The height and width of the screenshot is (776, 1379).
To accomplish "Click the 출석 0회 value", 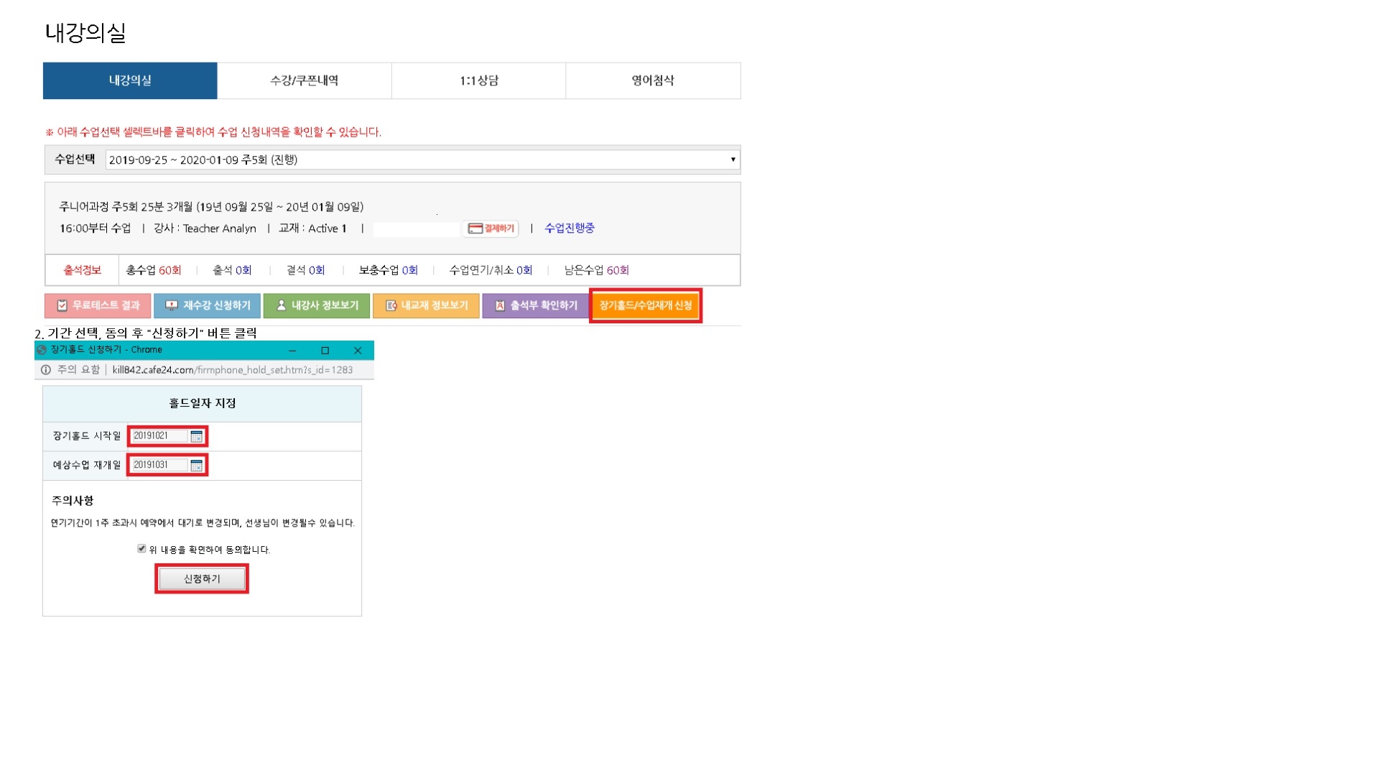I will tap(232, 270).
